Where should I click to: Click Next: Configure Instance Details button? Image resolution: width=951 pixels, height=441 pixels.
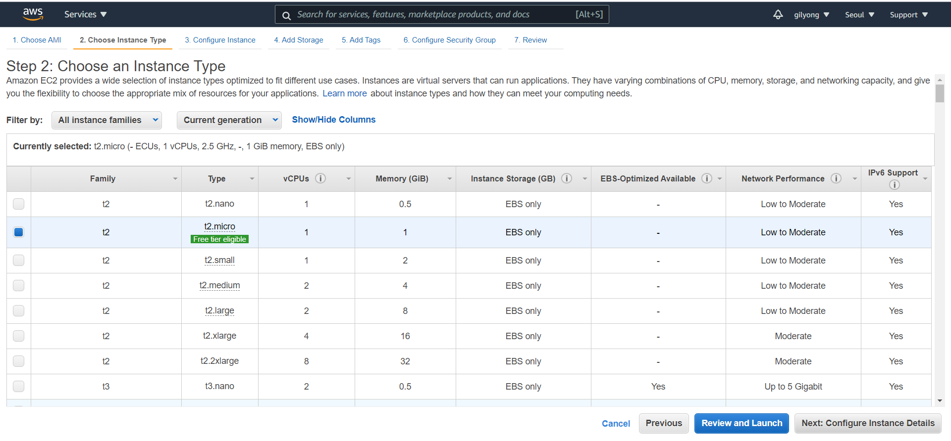(x=868, y=423)
